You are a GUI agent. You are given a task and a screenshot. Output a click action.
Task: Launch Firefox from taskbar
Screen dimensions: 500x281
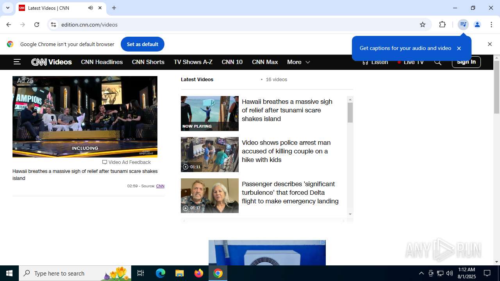pyautogui.click(x=199, y=273)
